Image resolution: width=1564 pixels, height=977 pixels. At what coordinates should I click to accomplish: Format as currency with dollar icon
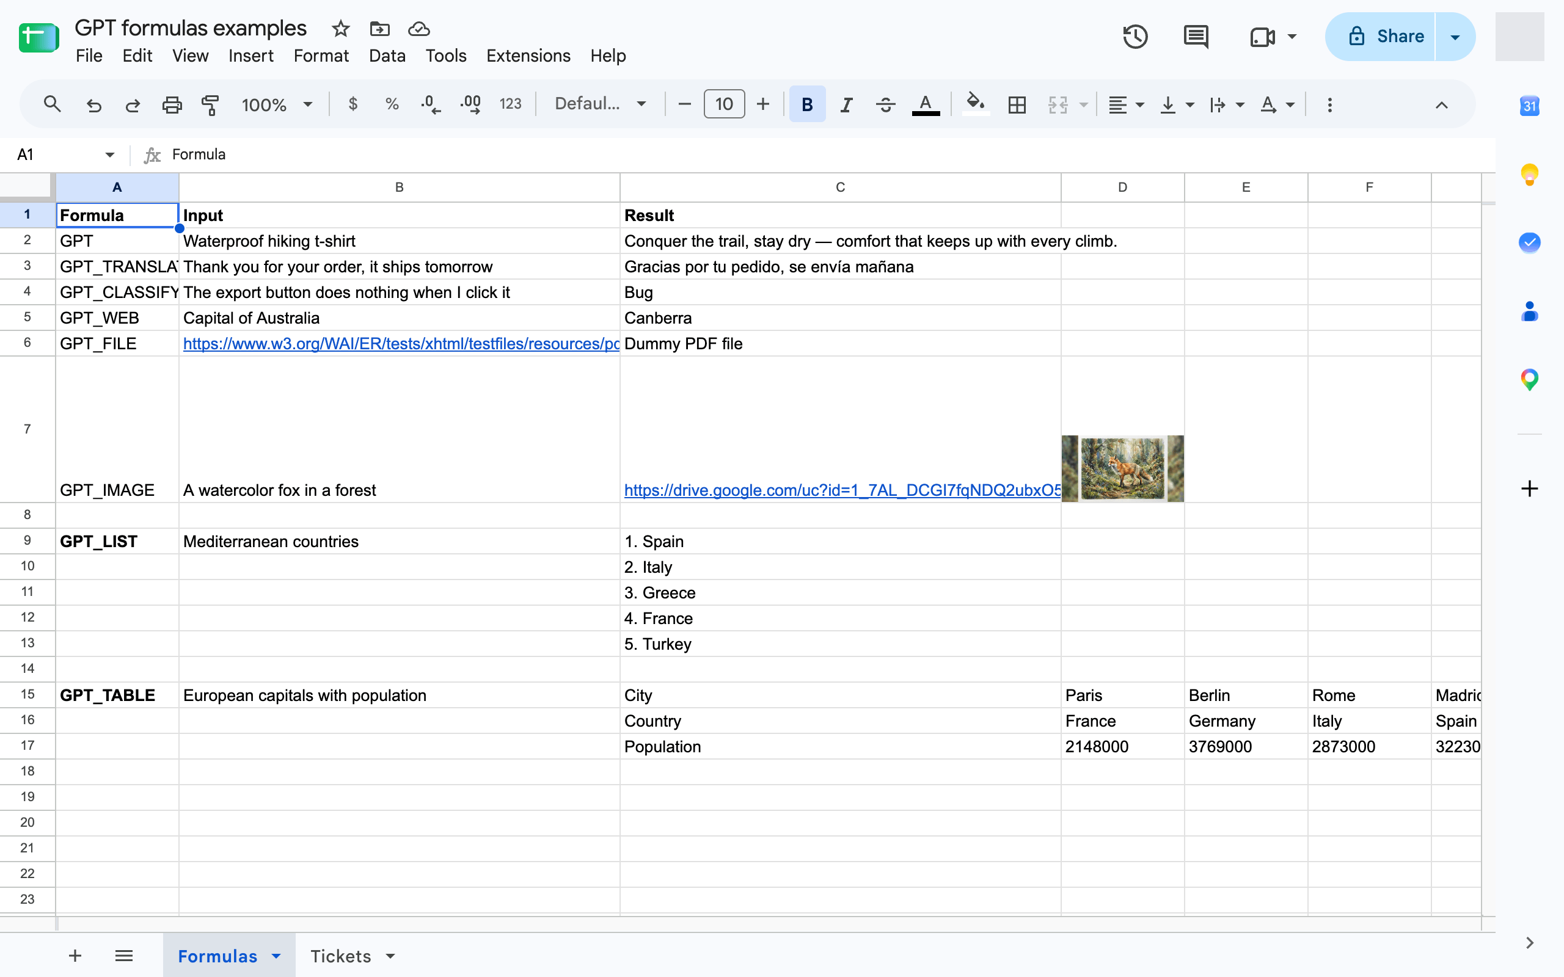pyautogui.click(x=353, y=103)
